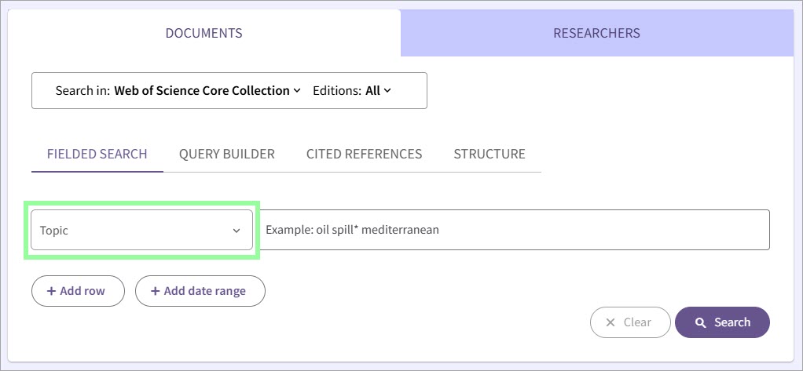Image resolution: width=803 pixels, height=371 pixels.
Task: Click the X icon in the Clear button
Action: (x=610, y=322)
